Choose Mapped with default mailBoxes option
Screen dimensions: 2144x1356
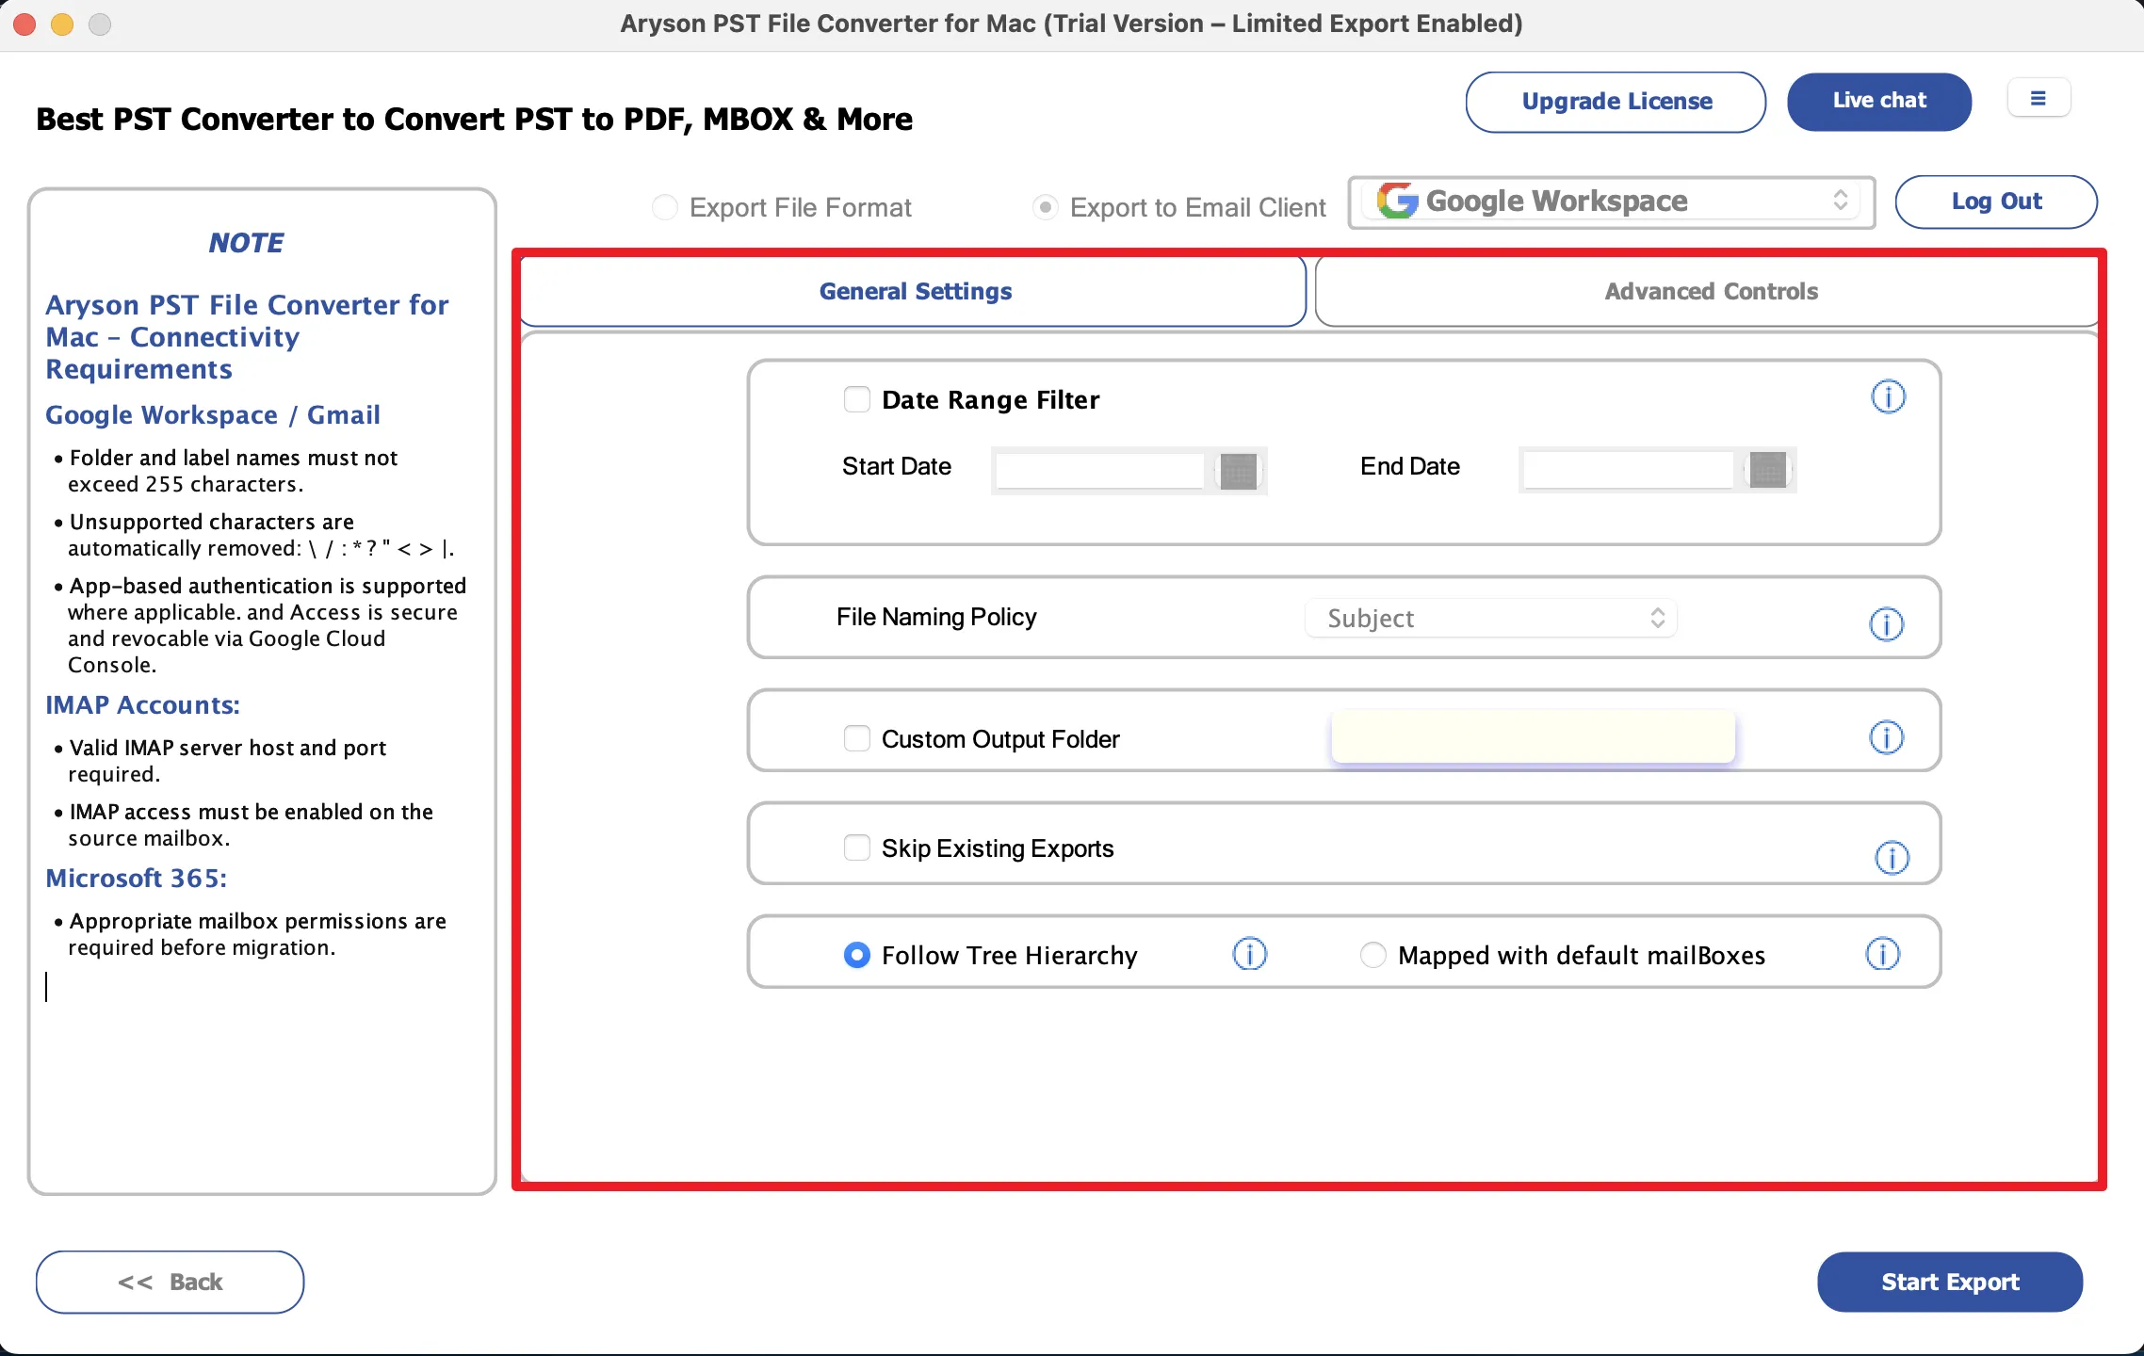[x=1372, y=955]
